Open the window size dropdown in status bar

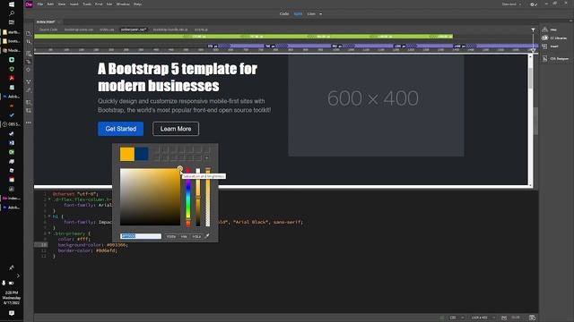click(483, 318)
